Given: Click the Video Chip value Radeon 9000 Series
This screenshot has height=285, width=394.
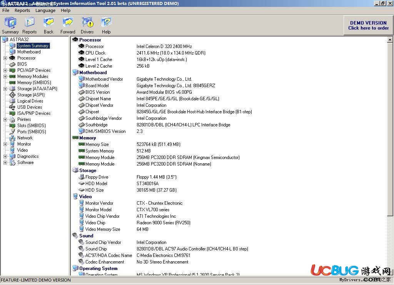Looking at the screenshot, I should click(x=163, y=222).
